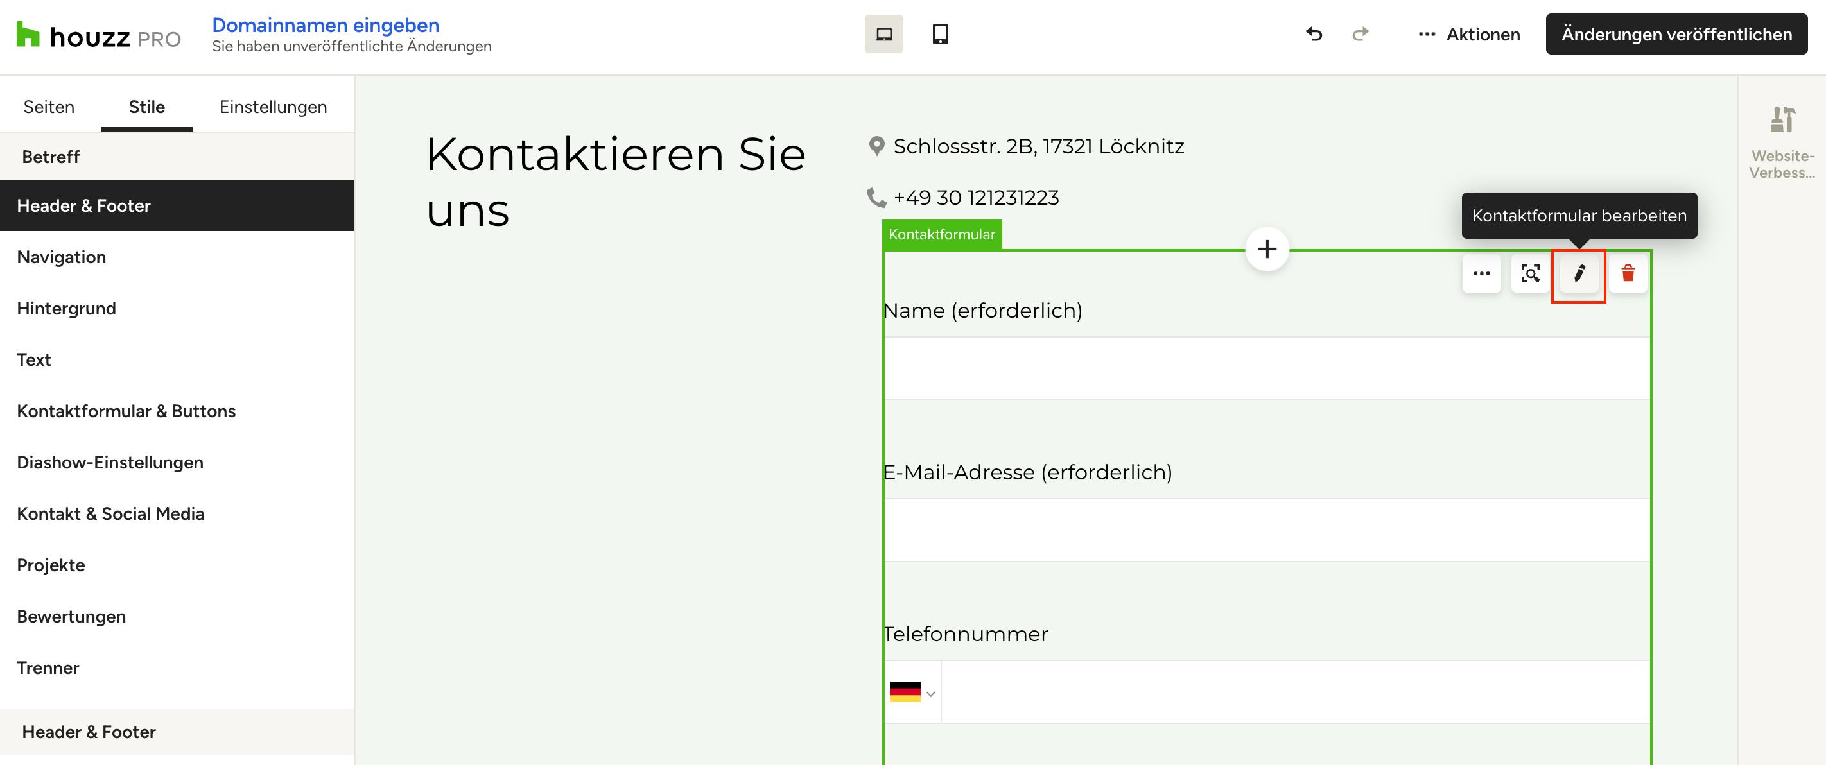Open Website-Verbesserung panel
1826x765 pixels.
[1782, 142]
